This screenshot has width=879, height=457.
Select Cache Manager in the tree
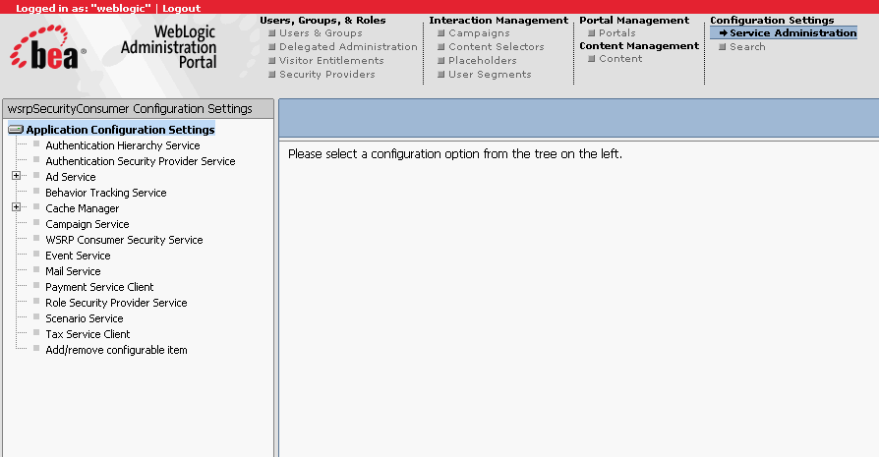83,208
